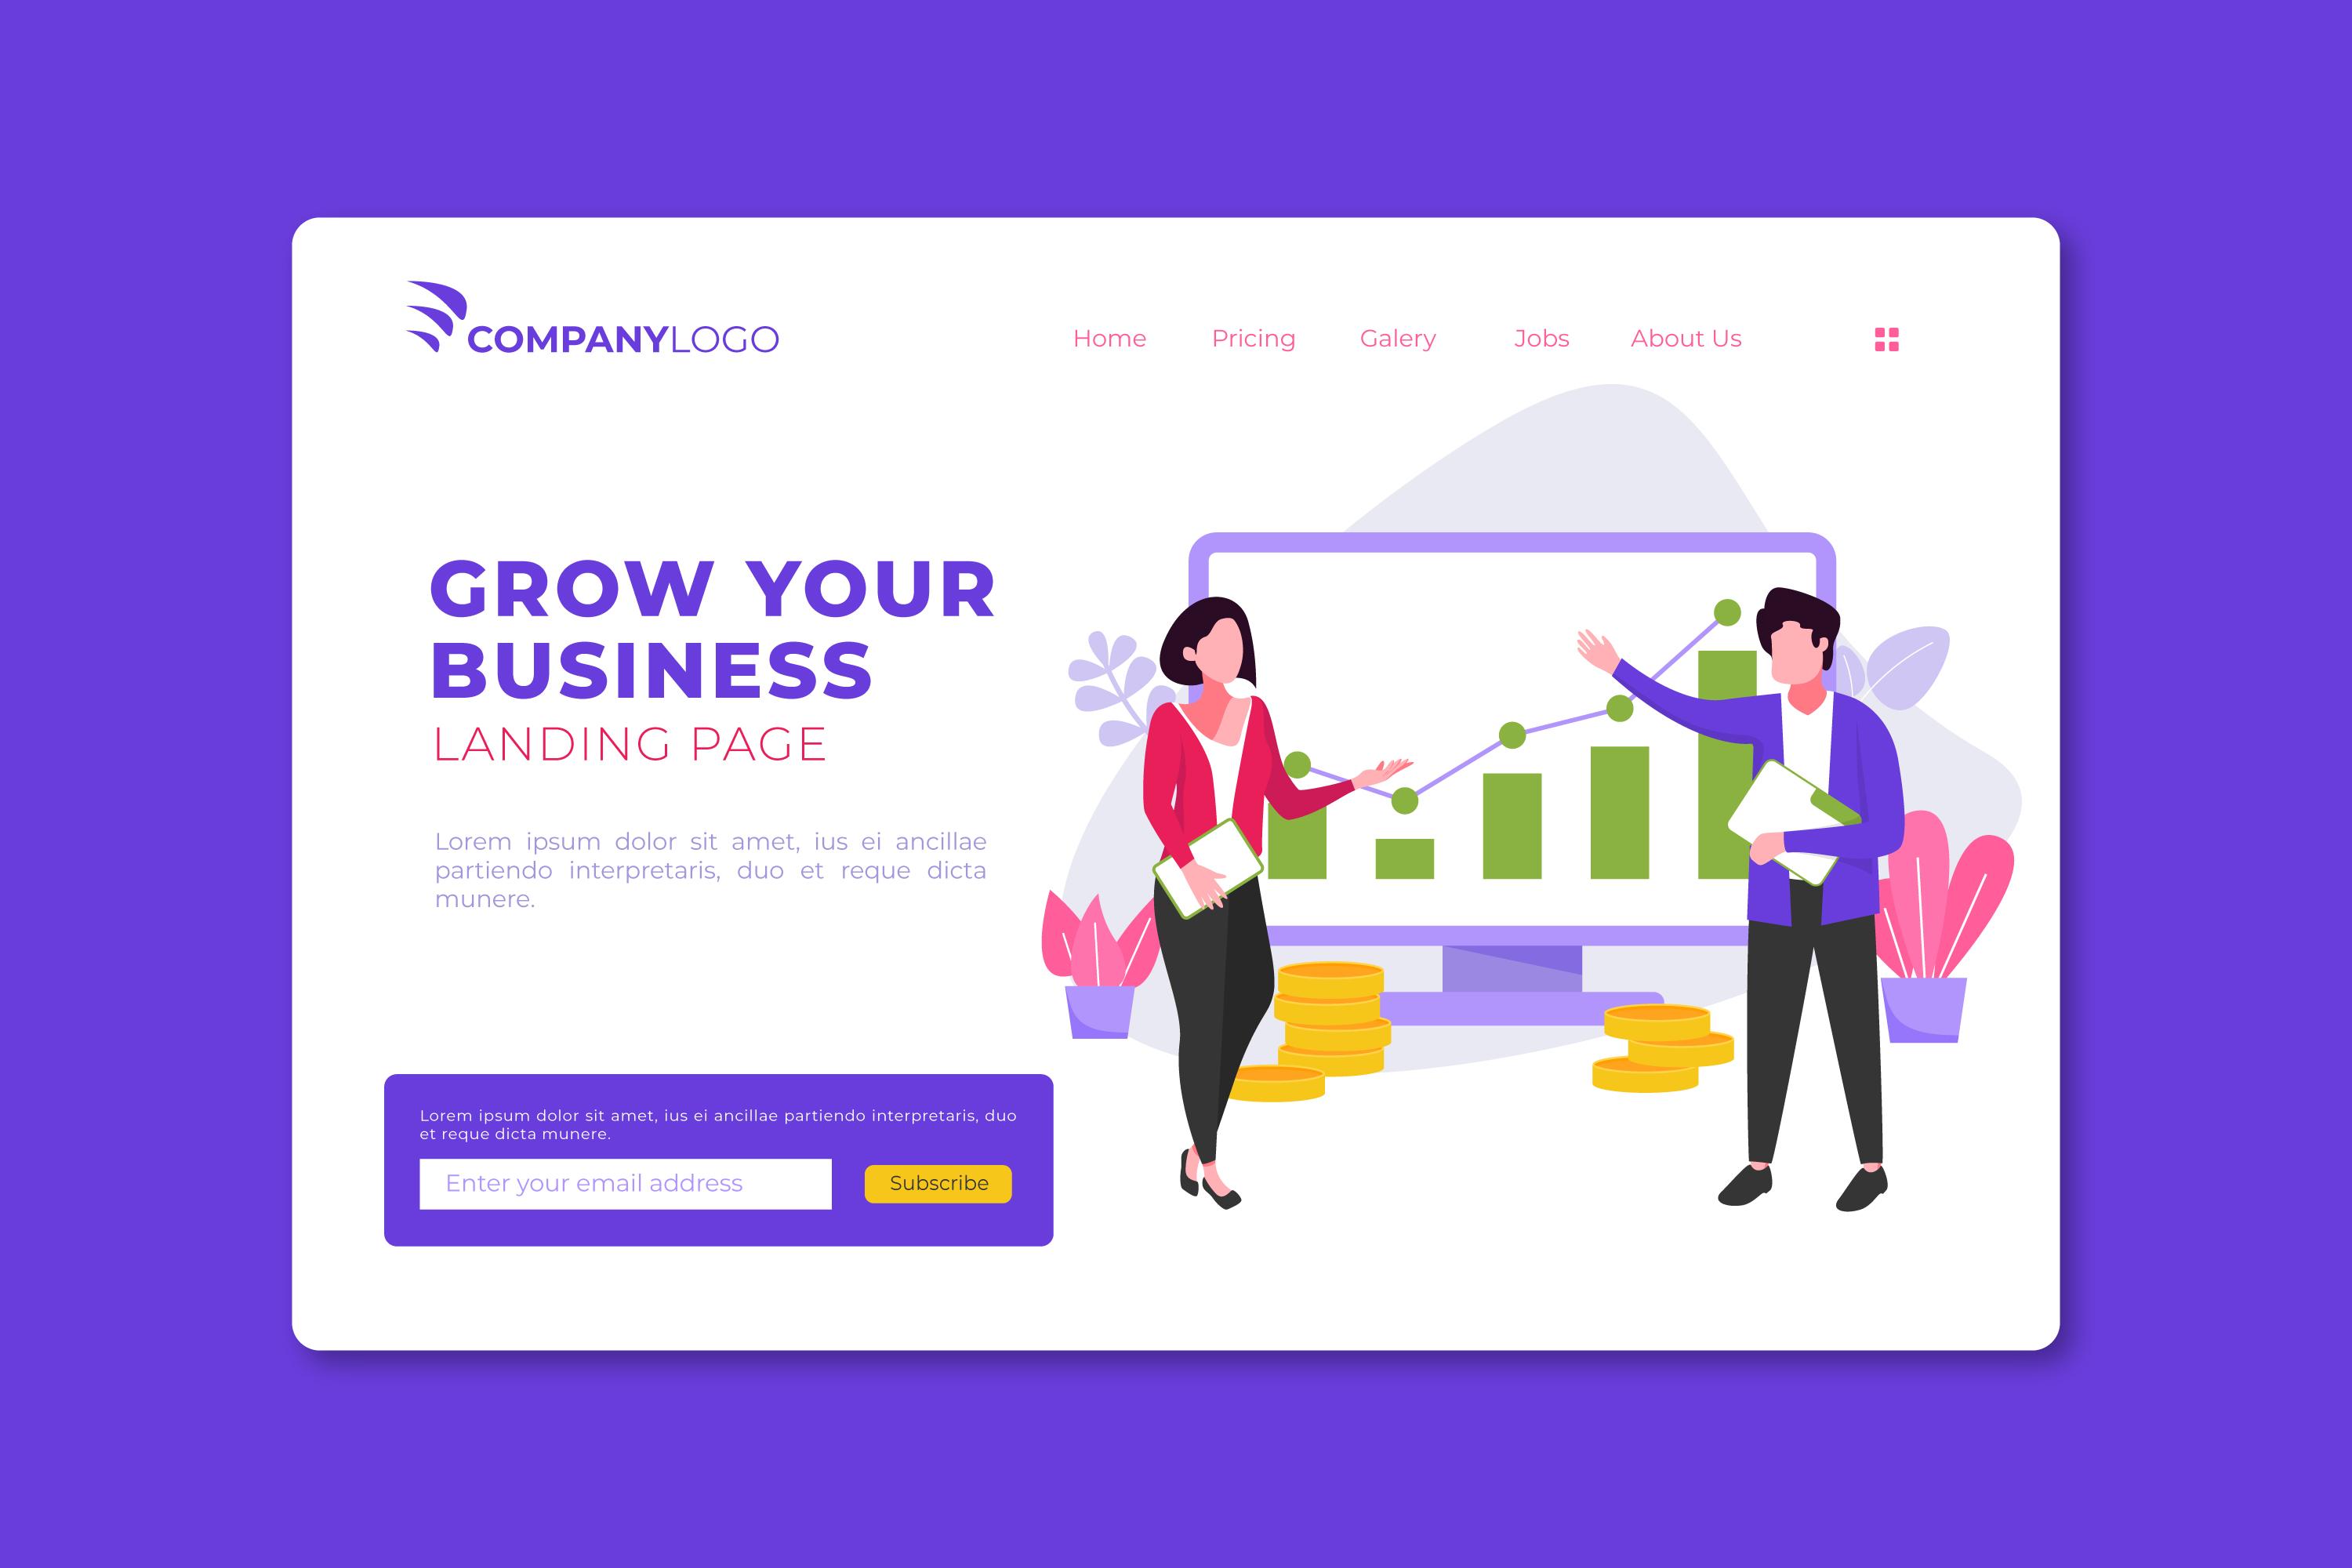Click the Subscribe button
This screenshot has height=1568, width=2352.
click(x=942, y=1183)
